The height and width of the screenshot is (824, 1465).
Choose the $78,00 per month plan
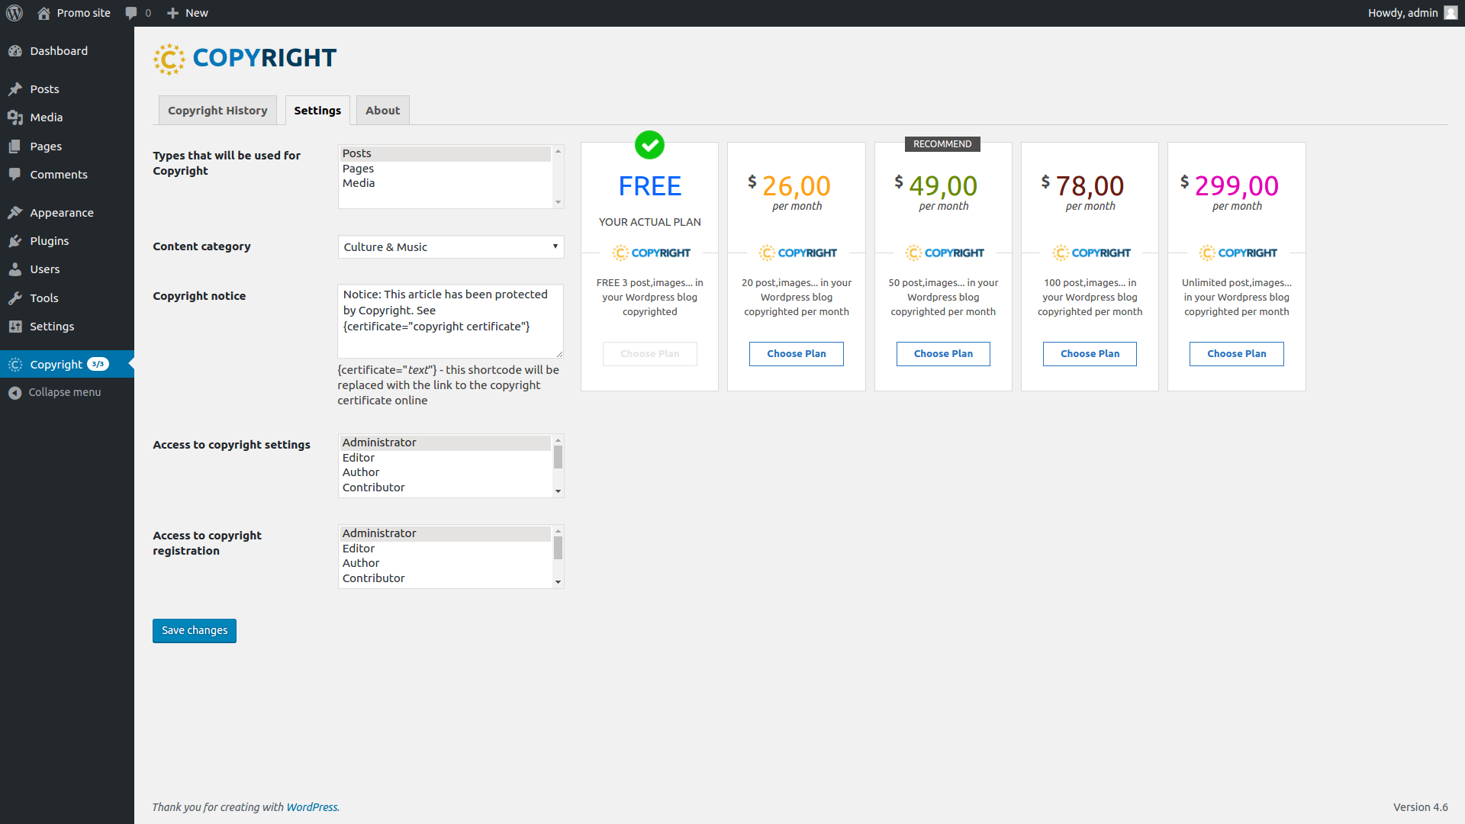pos(1090,354)
